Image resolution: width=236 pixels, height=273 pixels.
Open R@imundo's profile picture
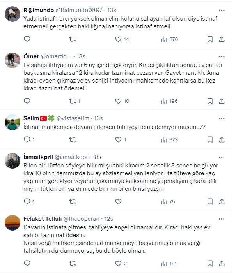click(12, 14)
